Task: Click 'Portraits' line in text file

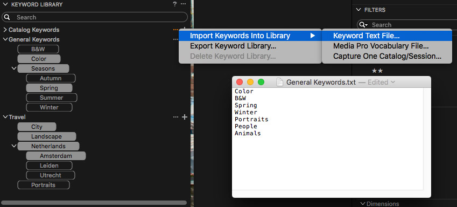Action: pos(251,119)
